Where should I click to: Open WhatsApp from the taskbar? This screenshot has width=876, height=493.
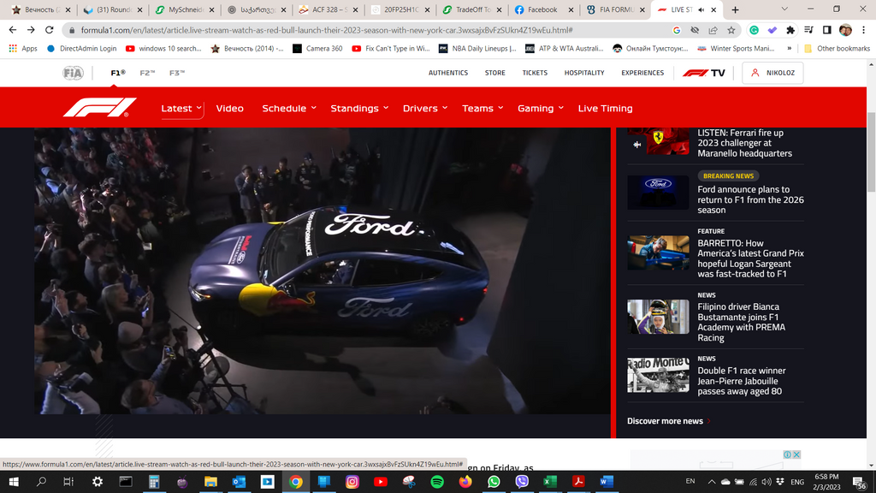494,482
